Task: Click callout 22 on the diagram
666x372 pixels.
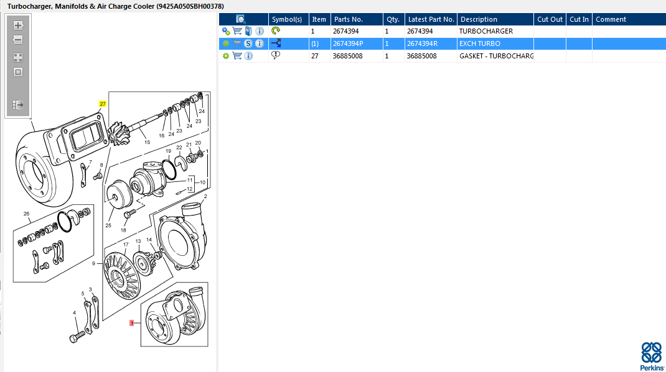Action: [179, 147]
